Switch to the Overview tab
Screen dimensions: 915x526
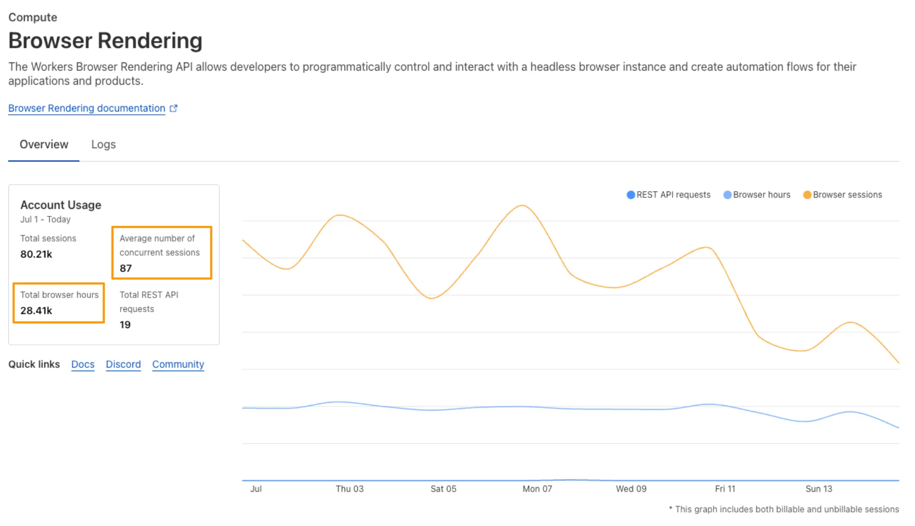(43, 144)
